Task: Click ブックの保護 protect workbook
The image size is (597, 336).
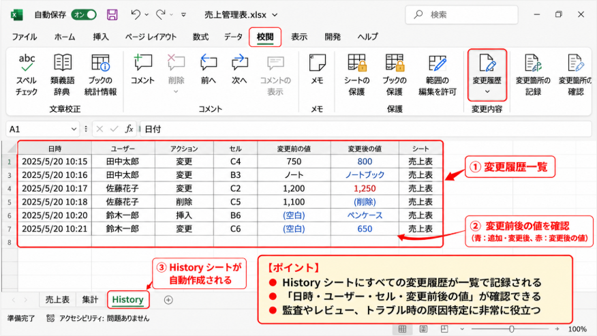Action: pyautogui.click(x=395, y=75)
